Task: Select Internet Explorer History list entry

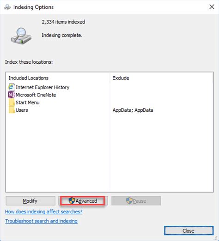Action: pyautogui.click(x=39, y=87)
